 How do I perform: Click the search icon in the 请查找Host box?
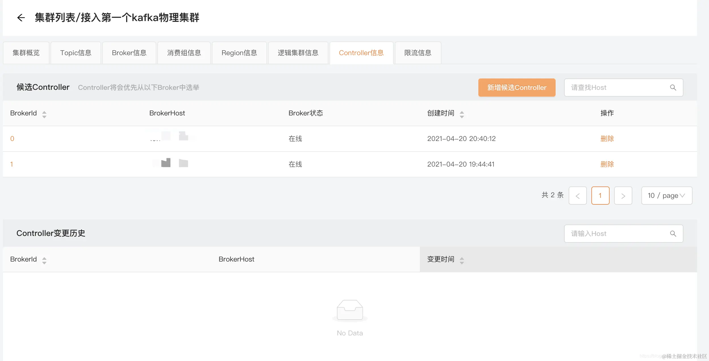coord(673,87)
